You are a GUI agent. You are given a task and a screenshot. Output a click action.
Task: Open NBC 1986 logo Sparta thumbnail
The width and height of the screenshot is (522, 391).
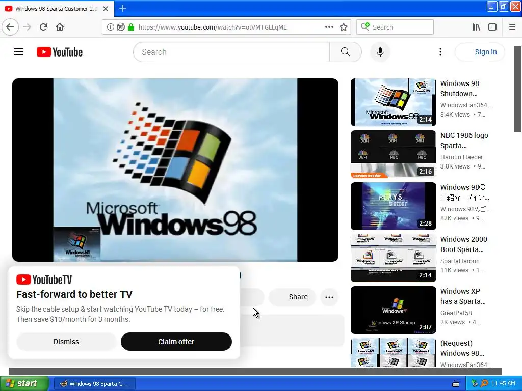[393, 154]
